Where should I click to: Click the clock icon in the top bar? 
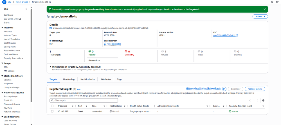click(x=272, y=2)
